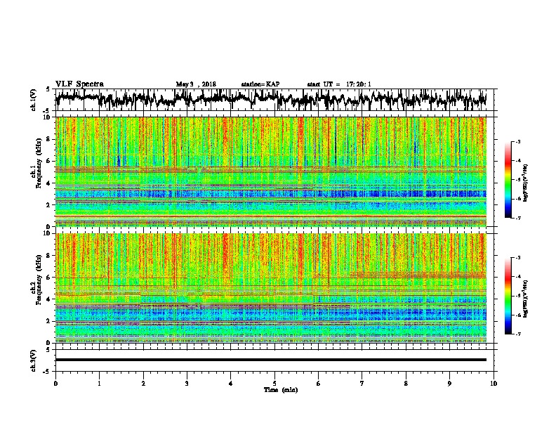The height and width of the screenshot is (430, 556).
Task: Click the '3' tick on Time axis
Action: click(x=187, y=384)
